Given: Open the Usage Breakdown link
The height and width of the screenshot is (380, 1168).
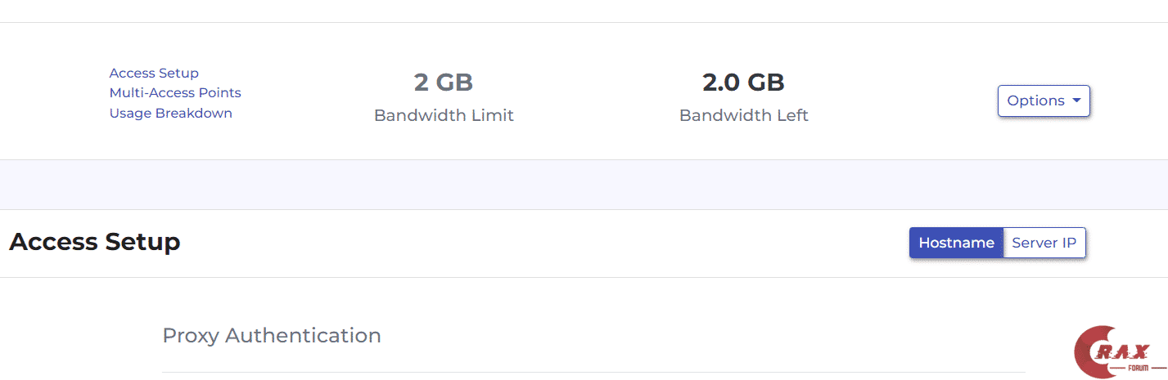Looking at the screenshot, I should (x=170, y=114).
